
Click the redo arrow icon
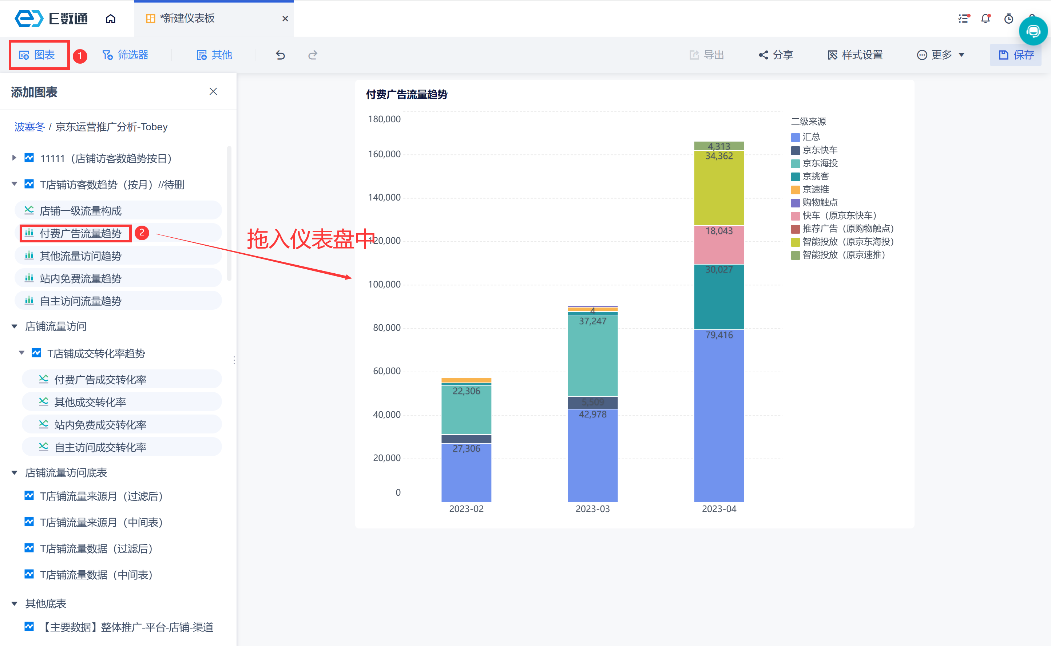tap(313, 55)
